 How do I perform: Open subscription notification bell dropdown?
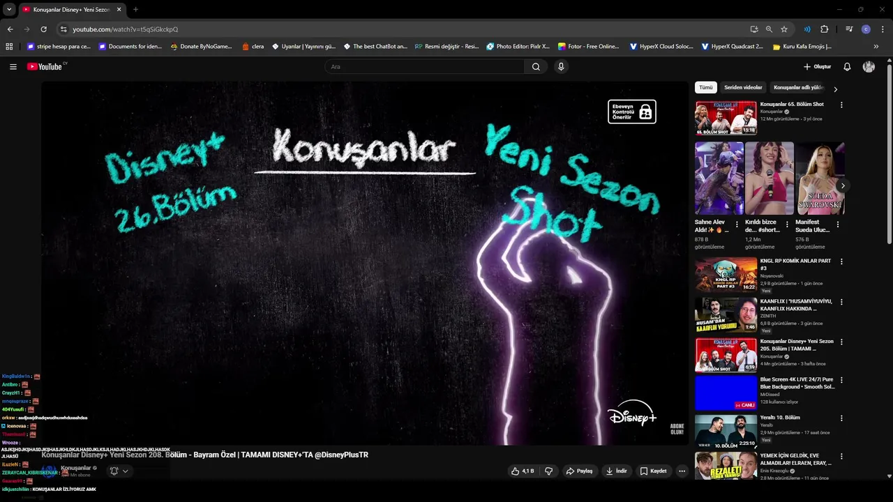pos(119,471)
